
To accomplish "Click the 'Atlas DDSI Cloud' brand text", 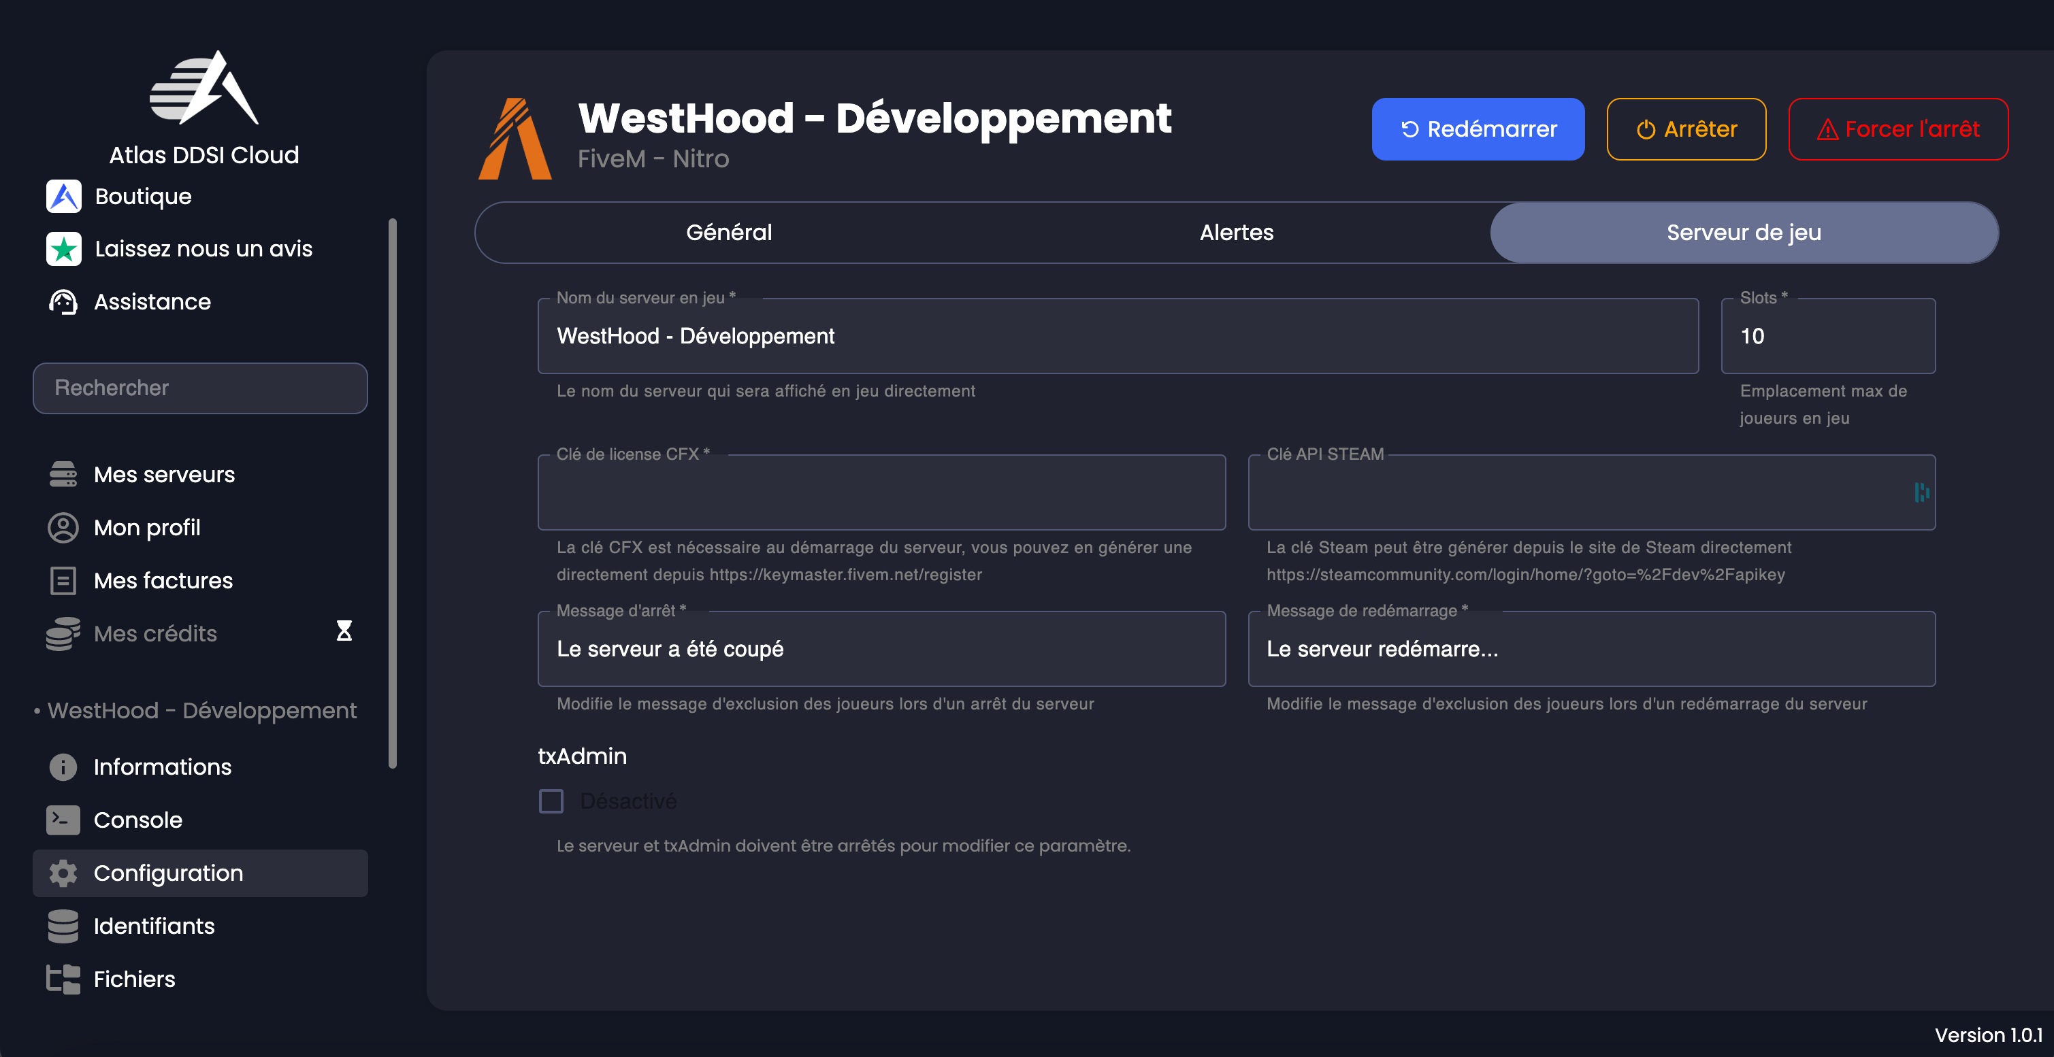I will click(x=204, y=154).
